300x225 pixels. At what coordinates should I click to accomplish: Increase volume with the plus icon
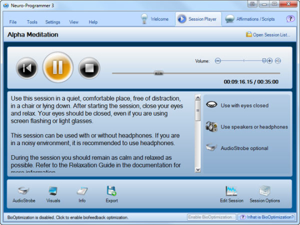click(269, 61)
